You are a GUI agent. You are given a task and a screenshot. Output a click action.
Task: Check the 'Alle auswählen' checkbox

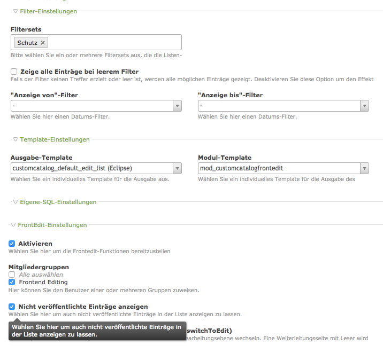click(12, 275)
